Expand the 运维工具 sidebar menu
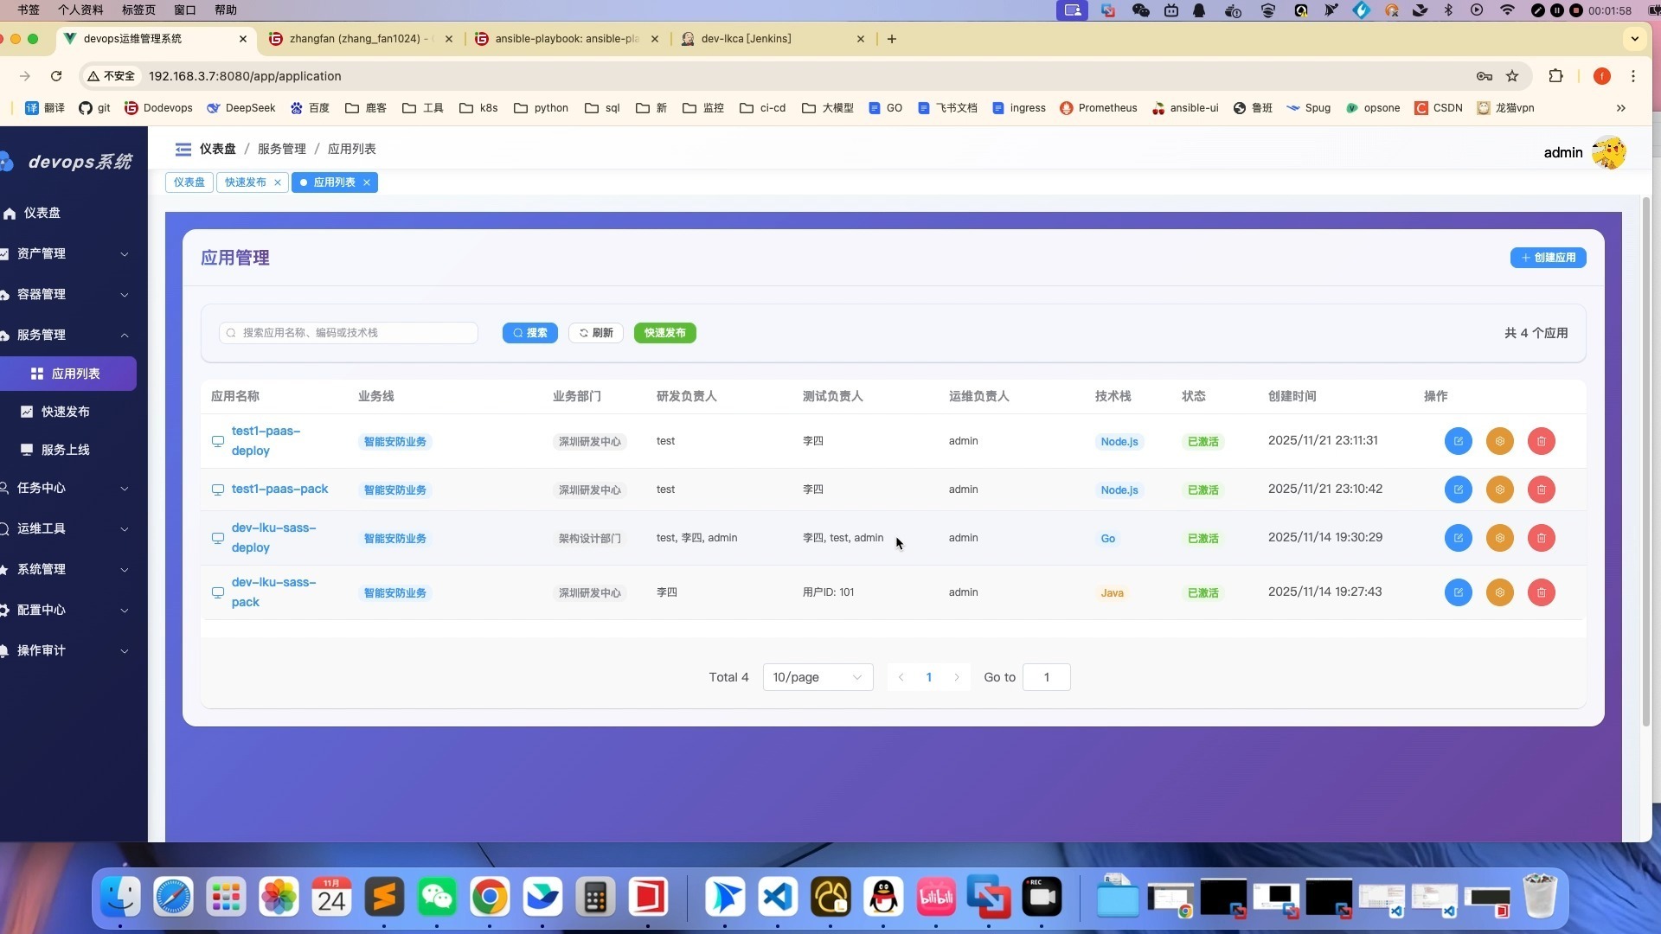The image size is (1661, 934). tap(68, 528)
